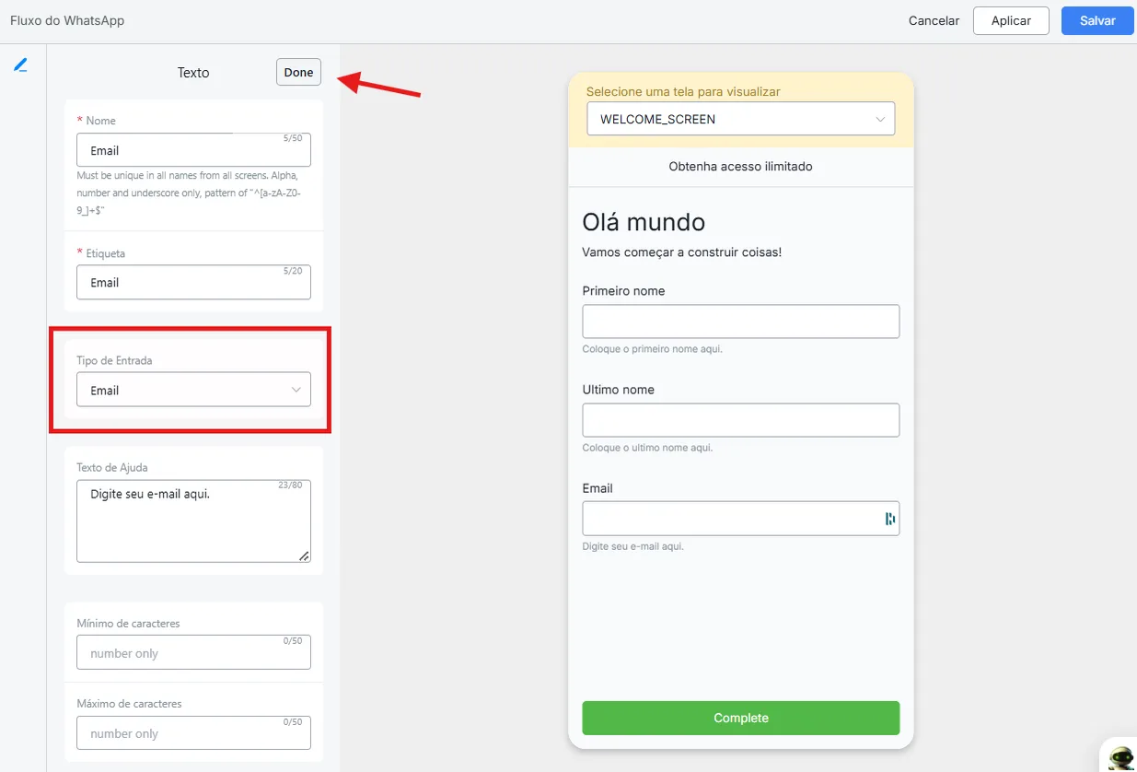Viewport: 1137px width, 772px height.
Task: Click the chevron arrow in Tipo de Entrada
Action: (x=296, y=390)
